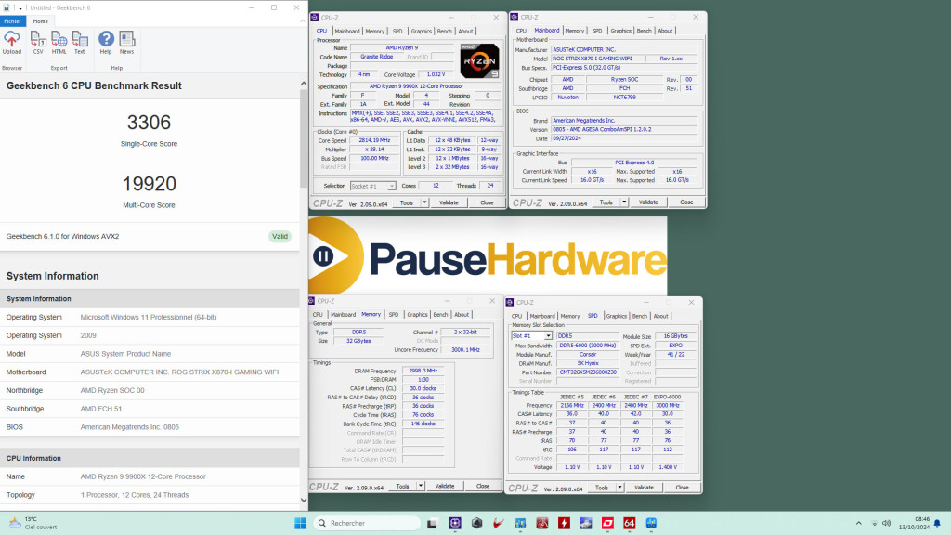Open the Socket #1 selection dropdown
The height and width of the screenshot is (535, 951).
(x=371, y=186)
